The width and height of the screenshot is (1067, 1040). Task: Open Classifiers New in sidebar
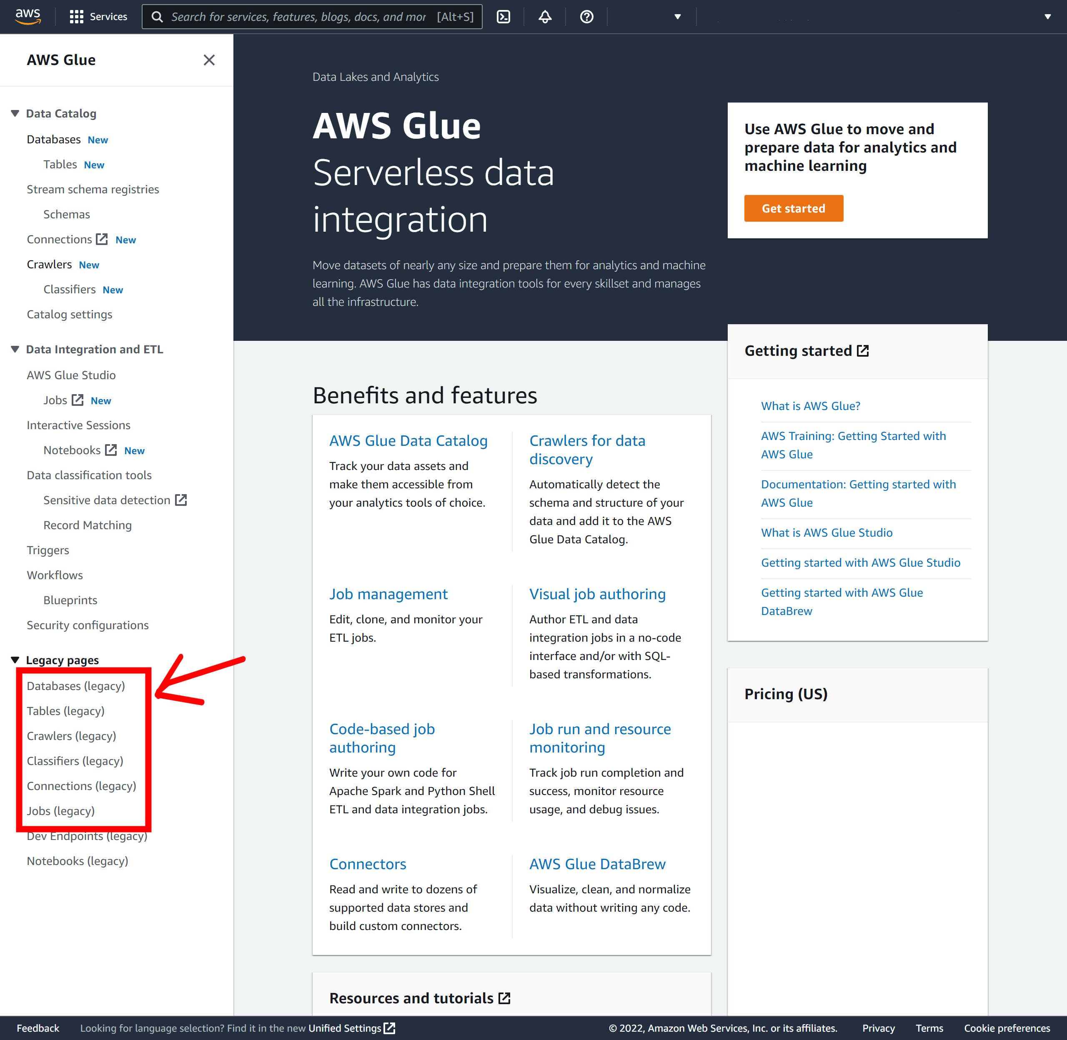69,290
